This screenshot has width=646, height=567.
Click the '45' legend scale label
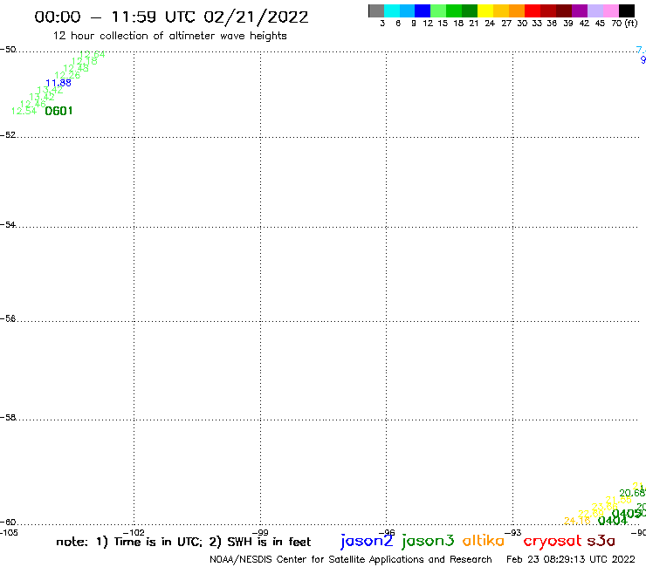(x=600, y=24)
